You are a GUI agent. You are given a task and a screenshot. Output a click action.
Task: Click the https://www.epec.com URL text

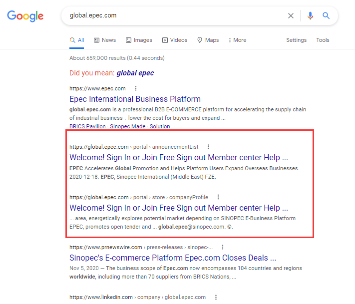pos(97,88)
